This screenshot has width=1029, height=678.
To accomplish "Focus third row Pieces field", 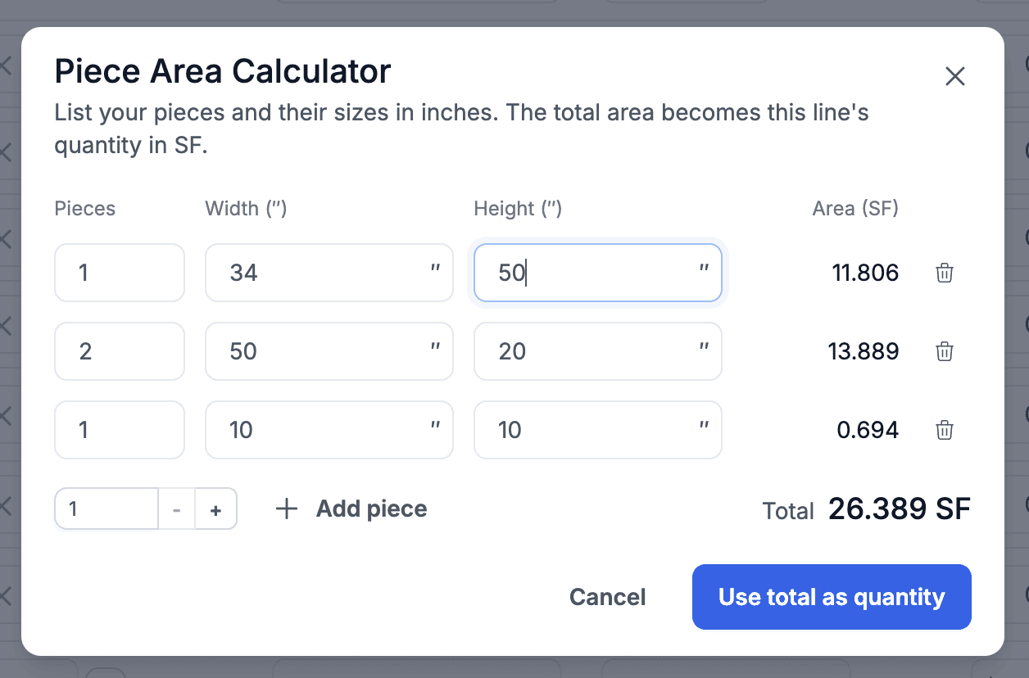I will [x=120, y=430].
